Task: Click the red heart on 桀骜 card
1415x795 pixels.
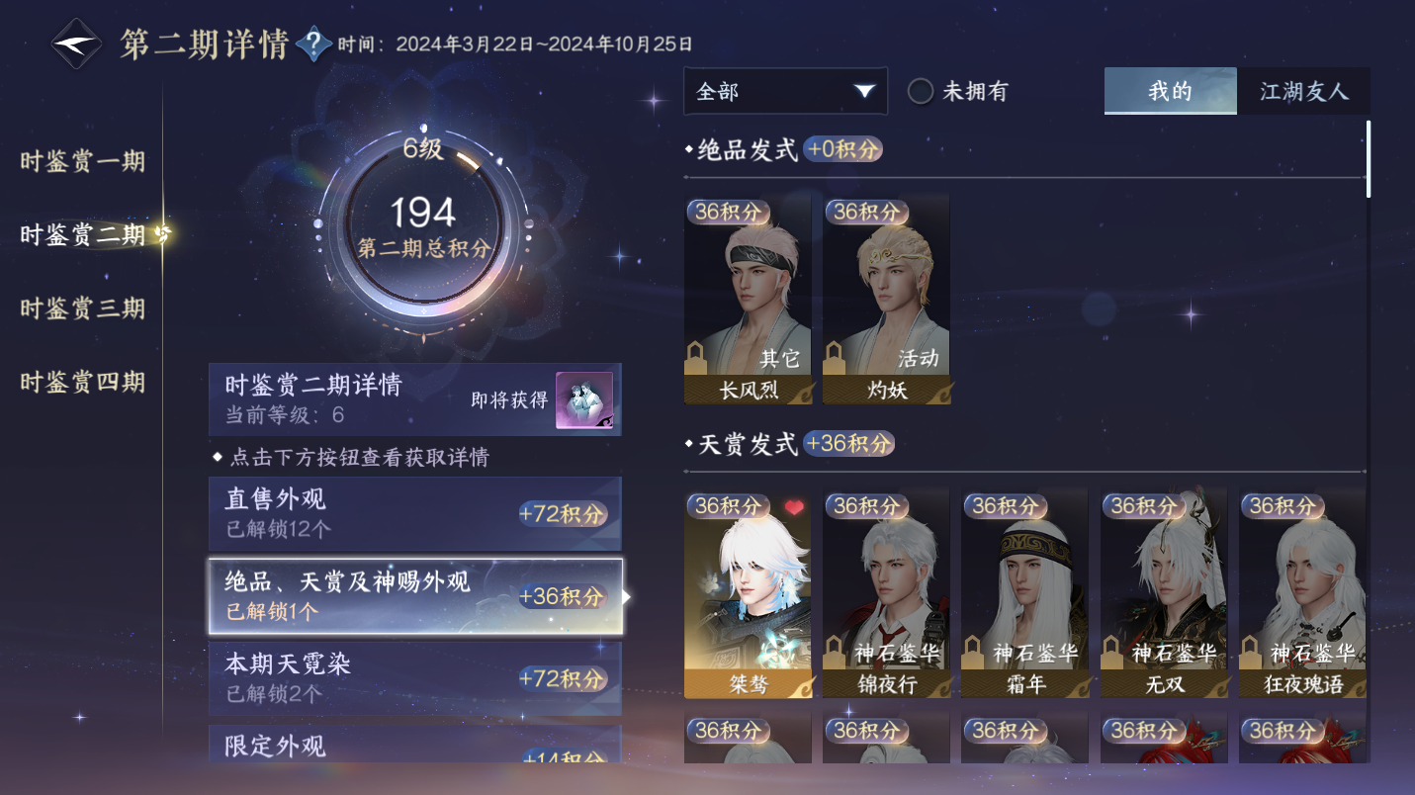Action: 794,508
